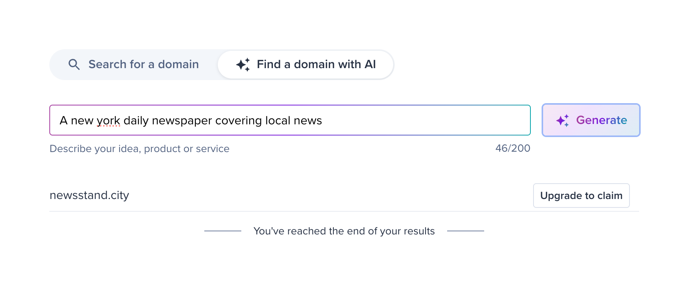Click the 'Upgrade to claim' button
Viewport: 690px width, 286px height.
click(581, 196)
